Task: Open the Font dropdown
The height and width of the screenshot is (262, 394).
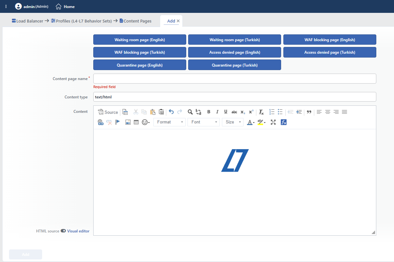Action: pos(204,122)
